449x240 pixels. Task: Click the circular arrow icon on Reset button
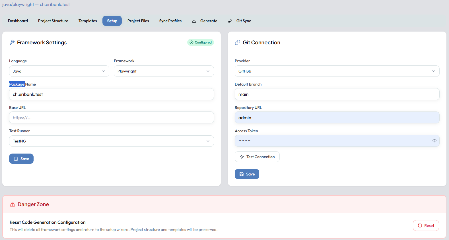pos(420,225)
